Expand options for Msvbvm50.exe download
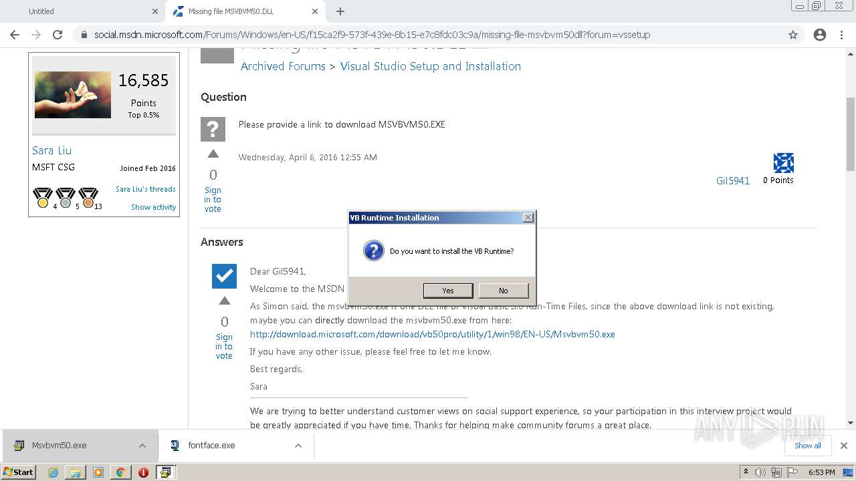Image resolution: width=856 pixels, height=481 pixels. pyautogui.click(x=142, y=446)
